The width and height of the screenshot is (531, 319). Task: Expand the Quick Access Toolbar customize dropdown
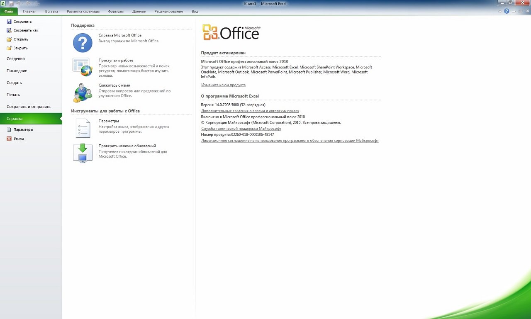pos(39,4)
